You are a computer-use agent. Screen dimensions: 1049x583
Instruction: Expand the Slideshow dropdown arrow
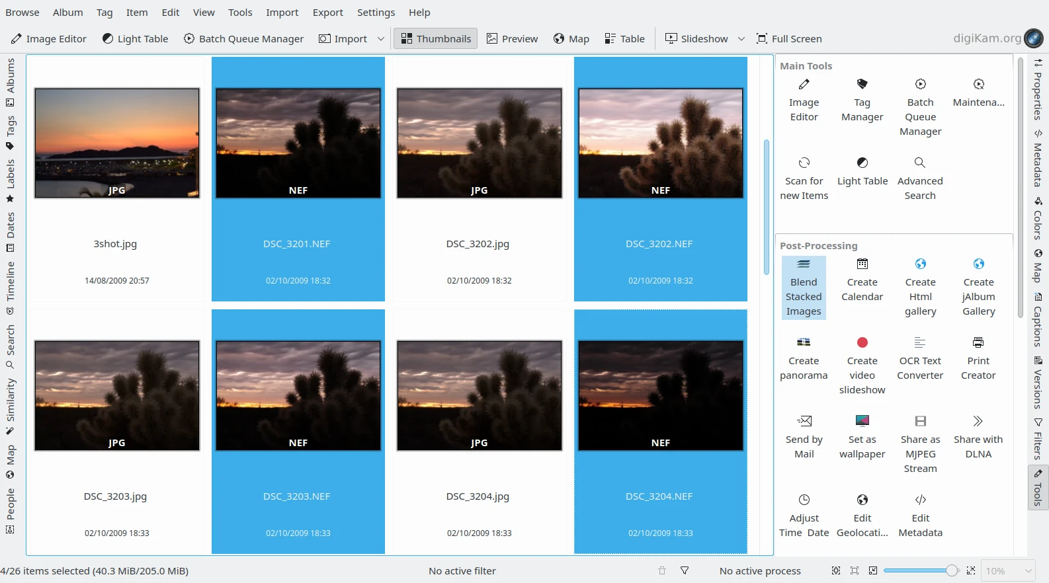tap(741, 39)
